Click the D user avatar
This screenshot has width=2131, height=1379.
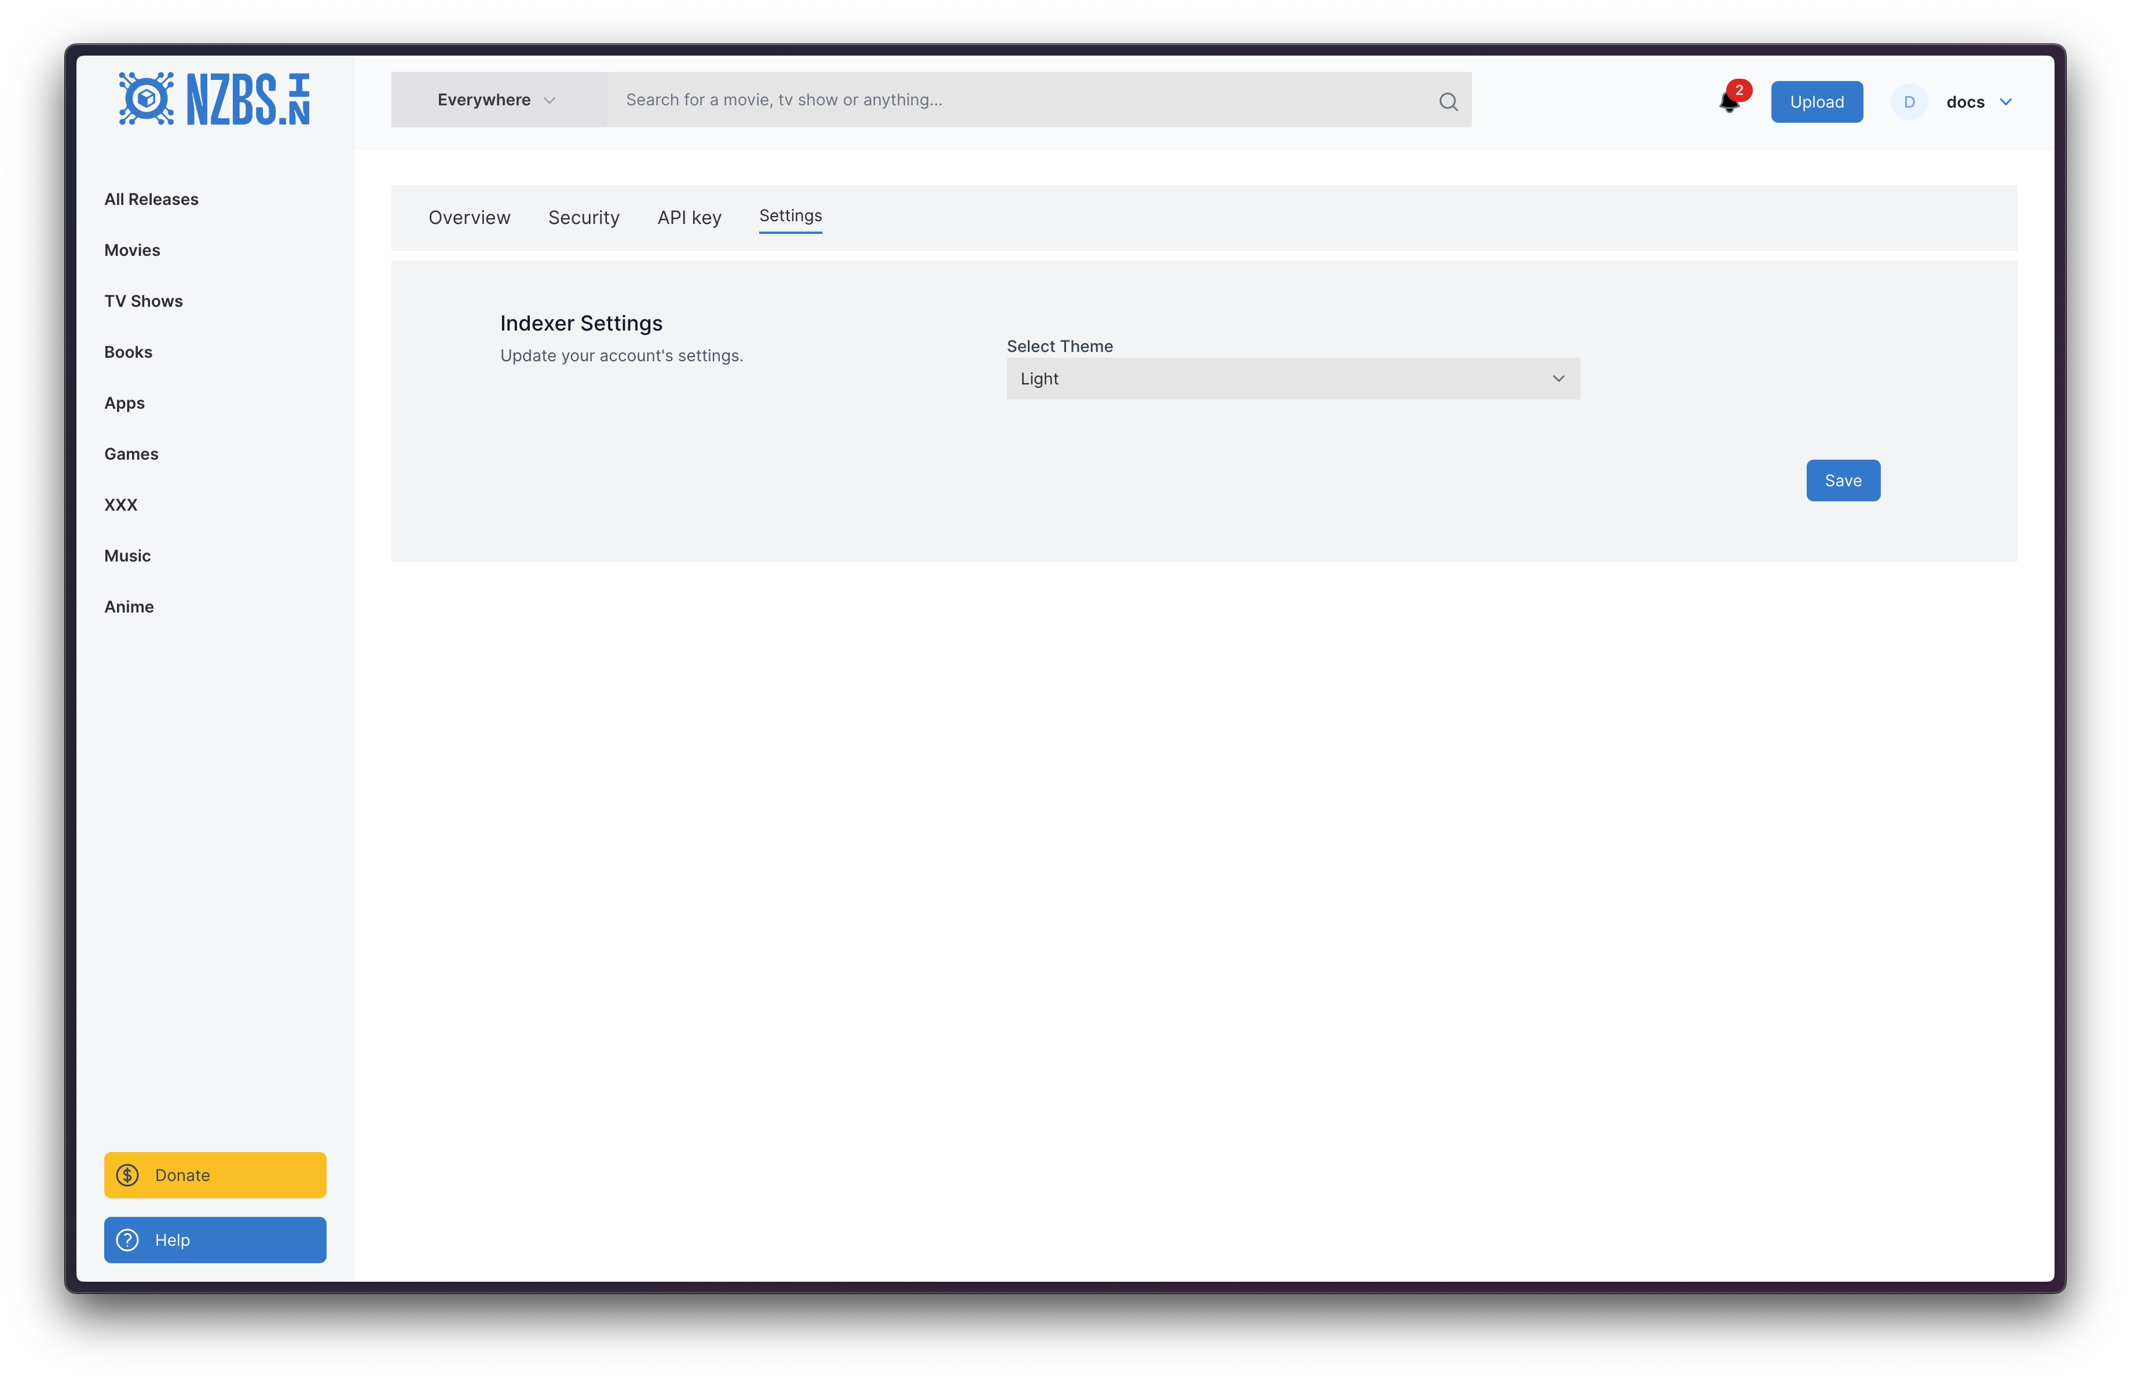click(x=1909, y=102)
